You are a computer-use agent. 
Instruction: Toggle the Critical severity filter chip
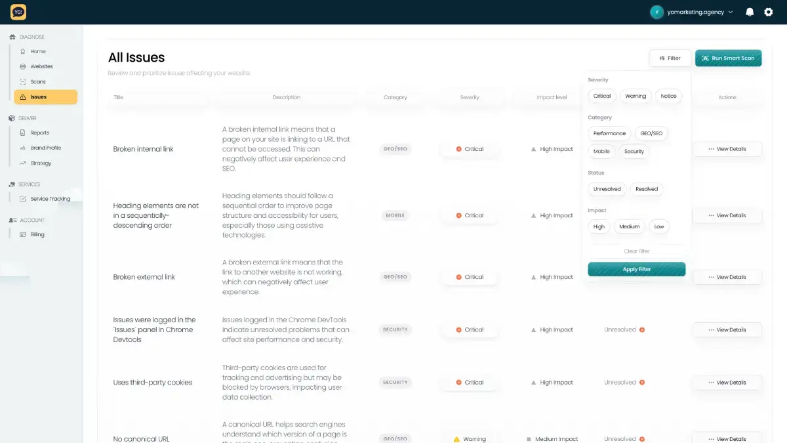tap(602, 96)
